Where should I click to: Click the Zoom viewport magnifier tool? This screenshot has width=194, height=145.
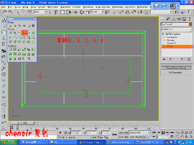[x=178, y=132]
